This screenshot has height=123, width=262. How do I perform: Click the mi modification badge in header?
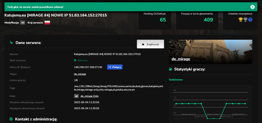pyautogui.click(x=23, y=23)
